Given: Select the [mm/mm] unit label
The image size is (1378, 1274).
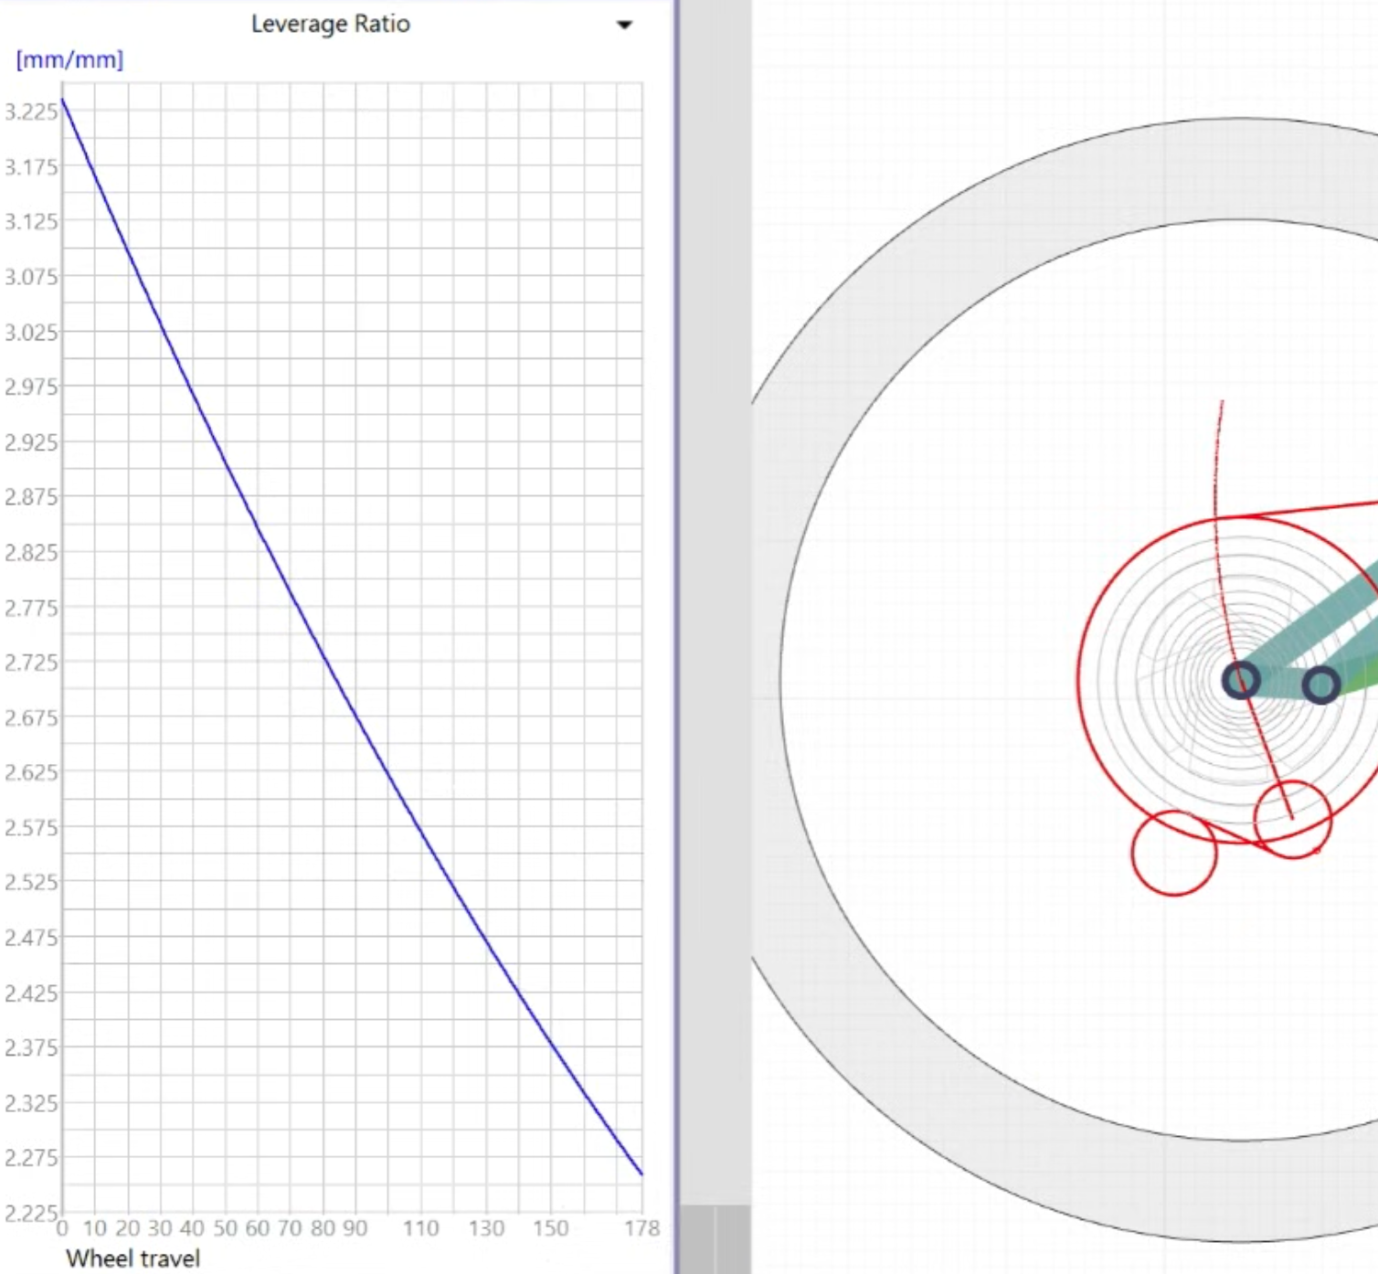Looking at the screenshot, I should click(x=69, y=60).
